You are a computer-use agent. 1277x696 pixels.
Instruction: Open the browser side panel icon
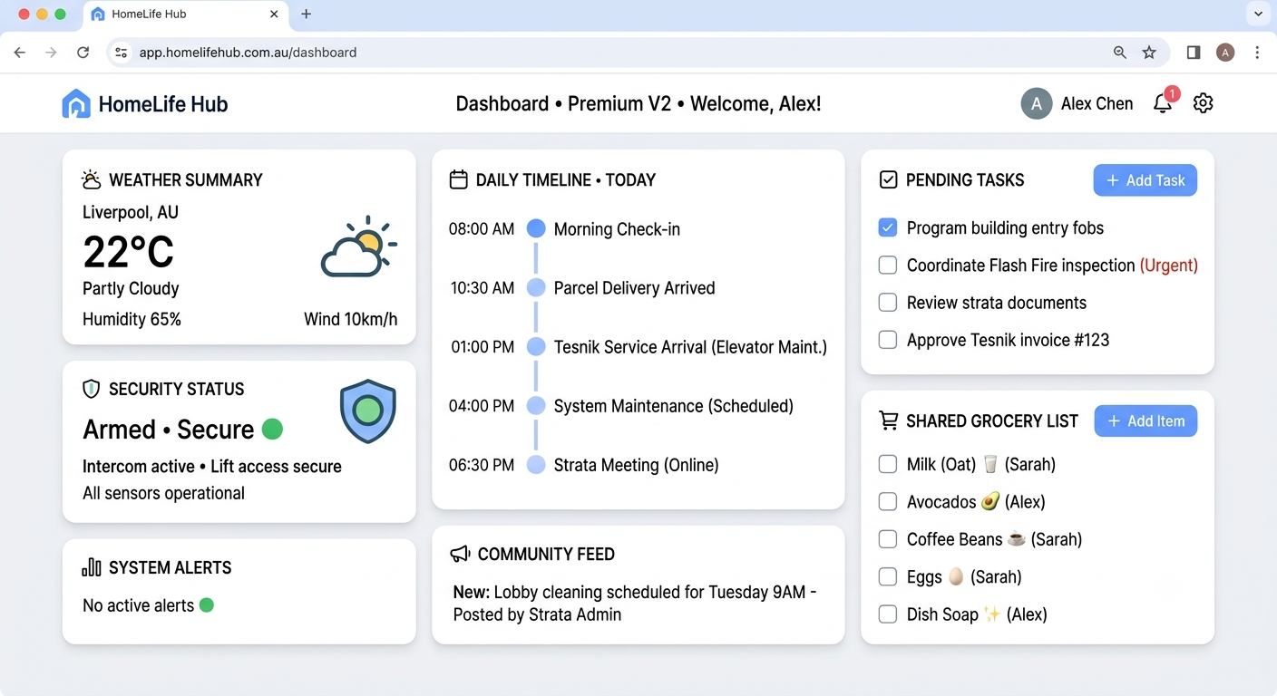[x=1194, y=53]
